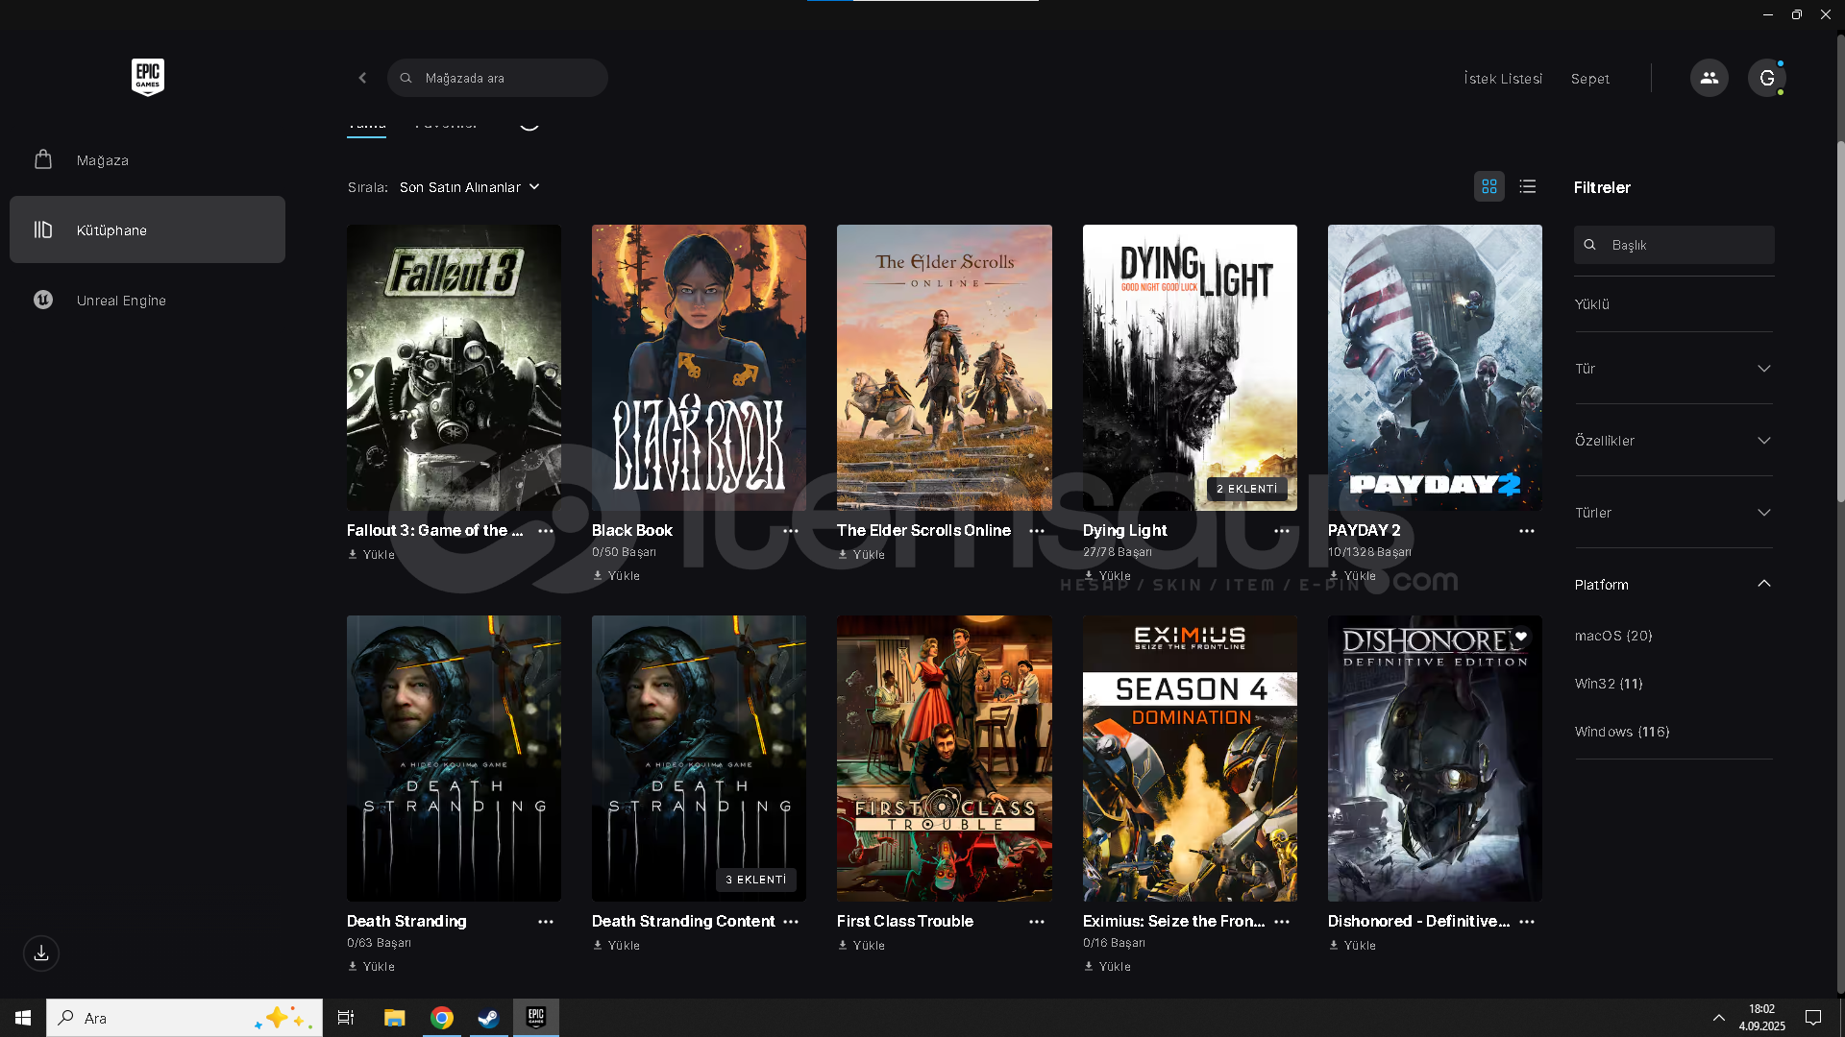
Task: Open Chrome from the taskbar
Action: tap(442, 1018)
